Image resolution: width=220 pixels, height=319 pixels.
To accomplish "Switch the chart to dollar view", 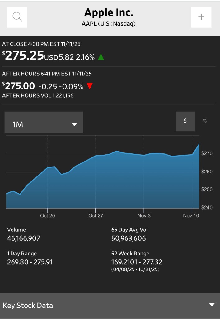I will pyautogui.click(x=185, y=121).
